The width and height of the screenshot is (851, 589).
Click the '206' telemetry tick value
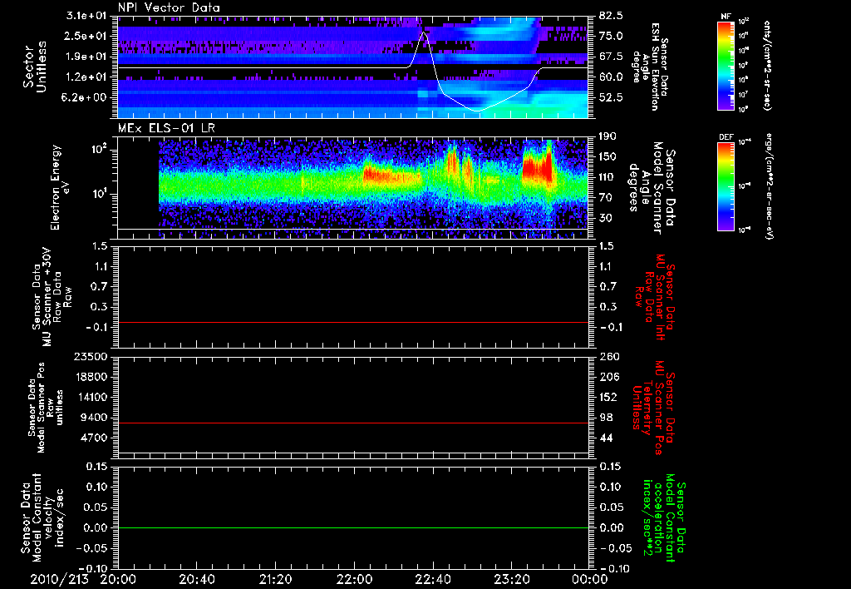(x=608, y=377)
